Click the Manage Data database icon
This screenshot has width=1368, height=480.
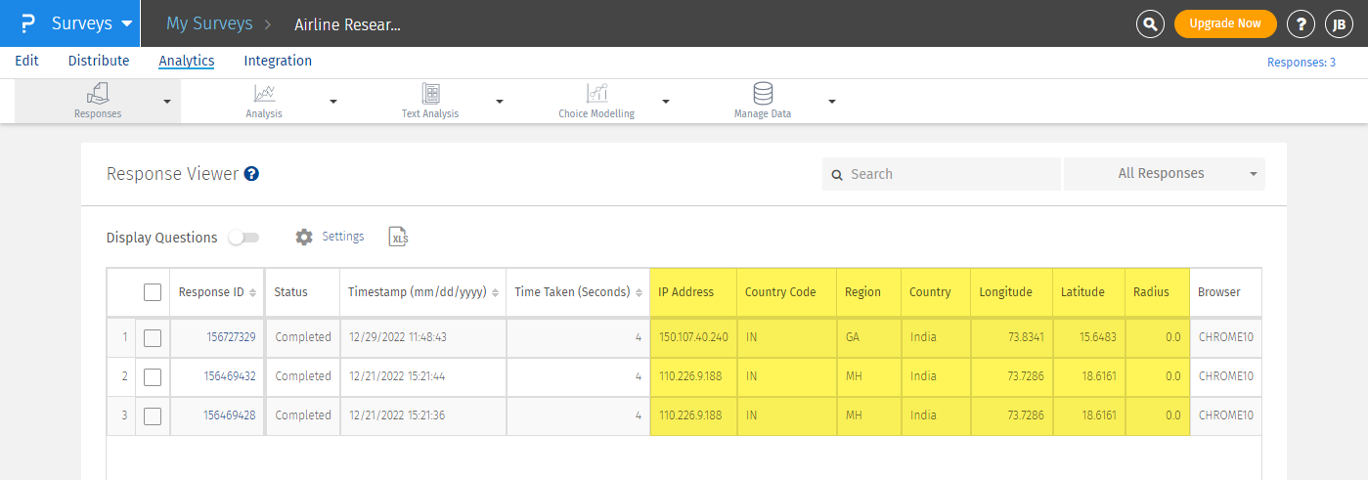pos(763,94)
